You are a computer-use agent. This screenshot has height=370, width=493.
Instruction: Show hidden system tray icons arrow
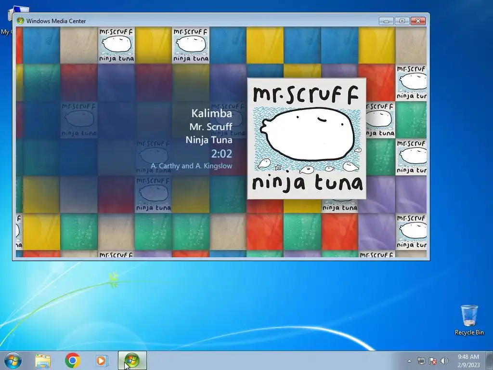(409, 361)
